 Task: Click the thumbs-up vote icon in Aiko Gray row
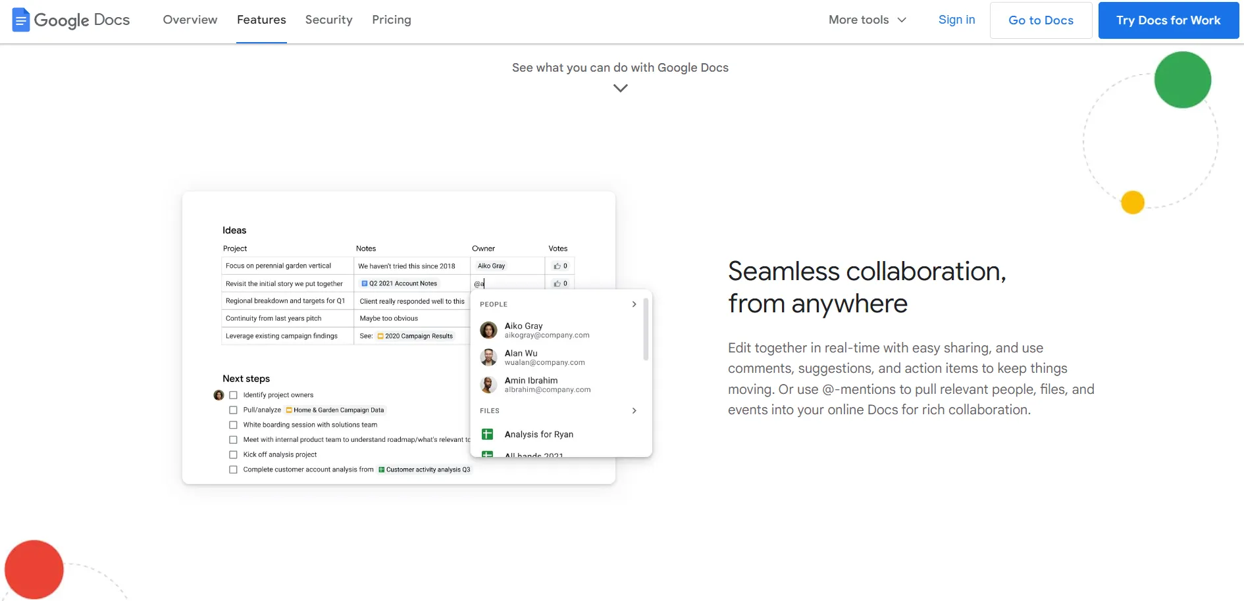[x=557, y=266]
